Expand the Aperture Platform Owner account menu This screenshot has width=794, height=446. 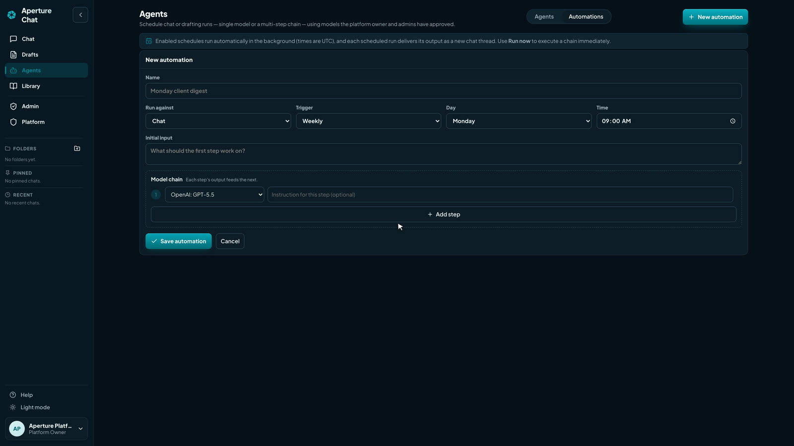click(x=46, y=429)
